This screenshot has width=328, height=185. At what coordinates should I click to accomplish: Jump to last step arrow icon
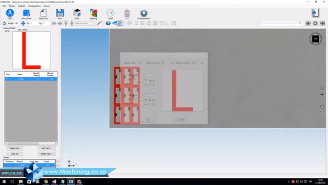pyautogui.click(x=322, y=23)
